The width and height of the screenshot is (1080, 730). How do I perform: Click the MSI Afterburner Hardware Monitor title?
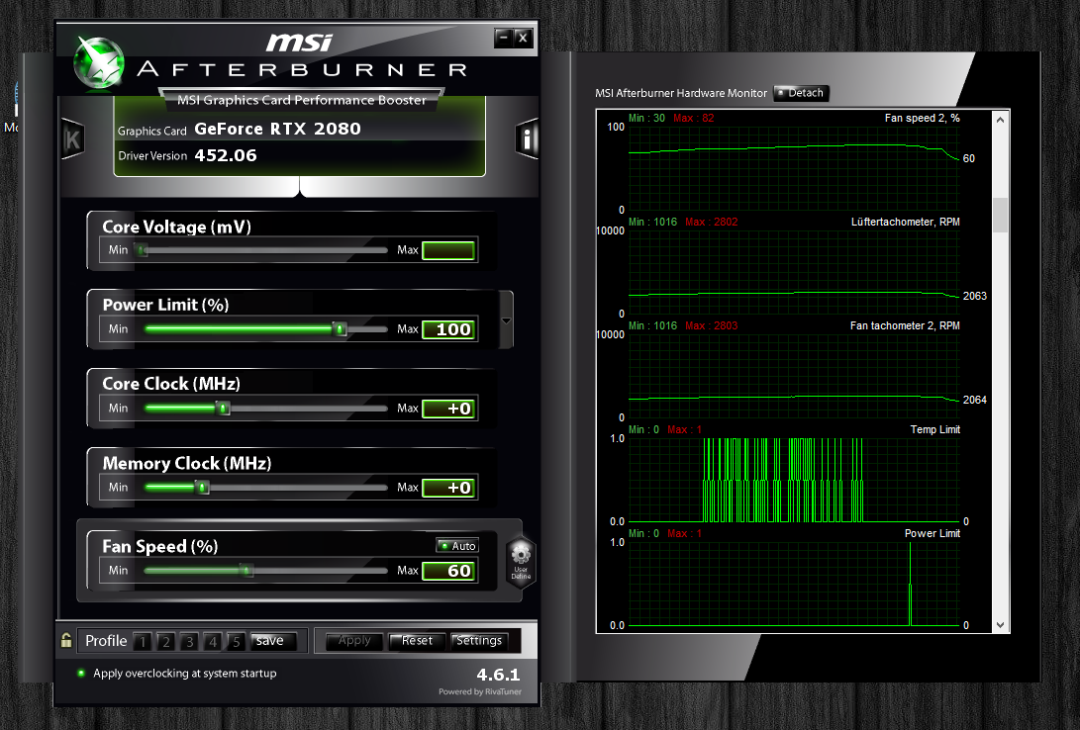click(x=681, y=93)
